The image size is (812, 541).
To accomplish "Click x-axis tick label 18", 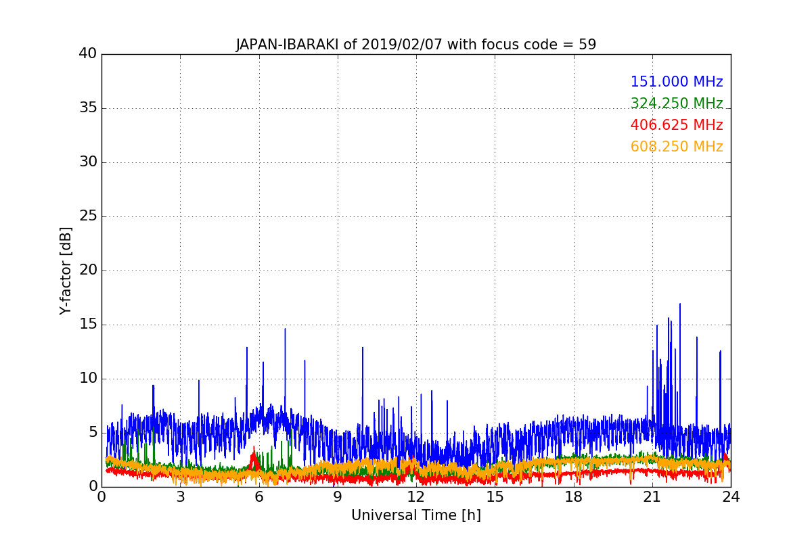I will click(574, 497).
